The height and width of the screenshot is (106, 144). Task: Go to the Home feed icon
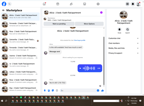[44, 4]
